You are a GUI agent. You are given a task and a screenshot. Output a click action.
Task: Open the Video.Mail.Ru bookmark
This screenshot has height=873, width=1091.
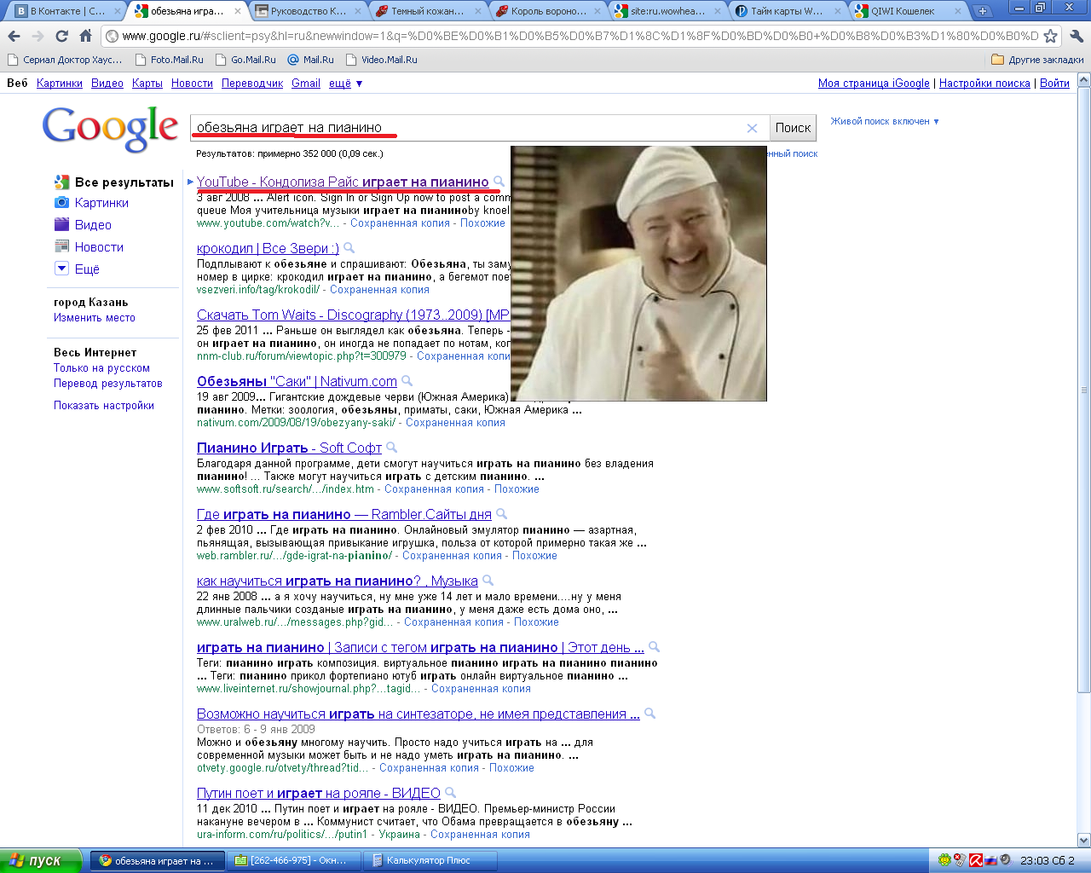[x=380, y=60]
